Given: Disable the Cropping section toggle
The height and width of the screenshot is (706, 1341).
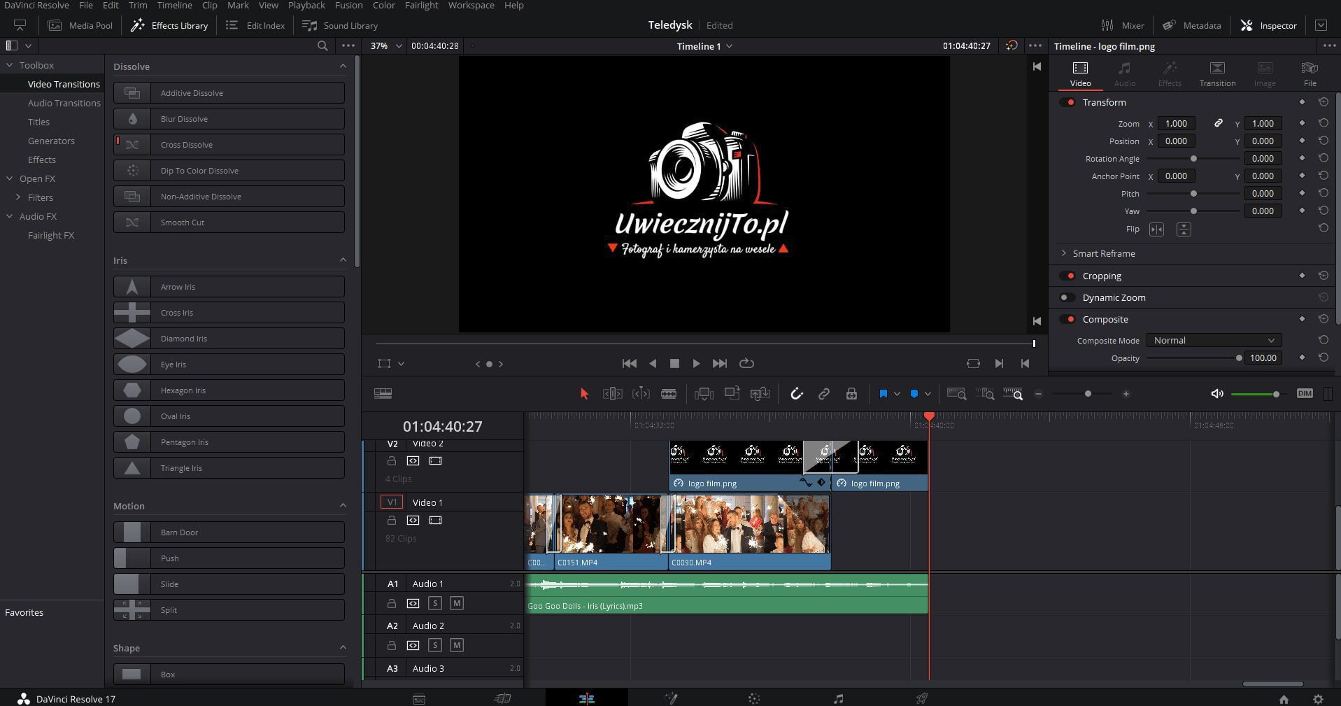Looking at the screenshot, I should click(x=1067, y=276).
